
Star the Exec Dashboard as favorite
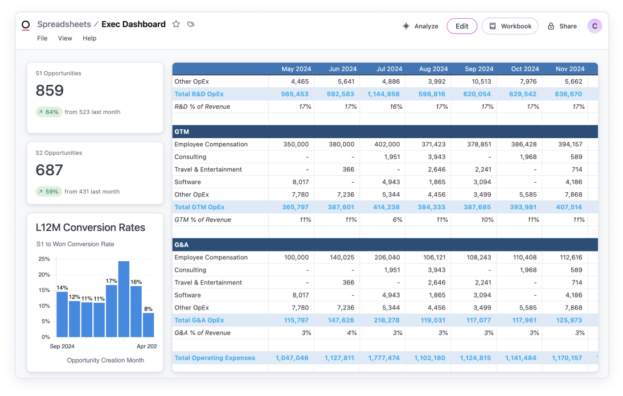point(176,24)
